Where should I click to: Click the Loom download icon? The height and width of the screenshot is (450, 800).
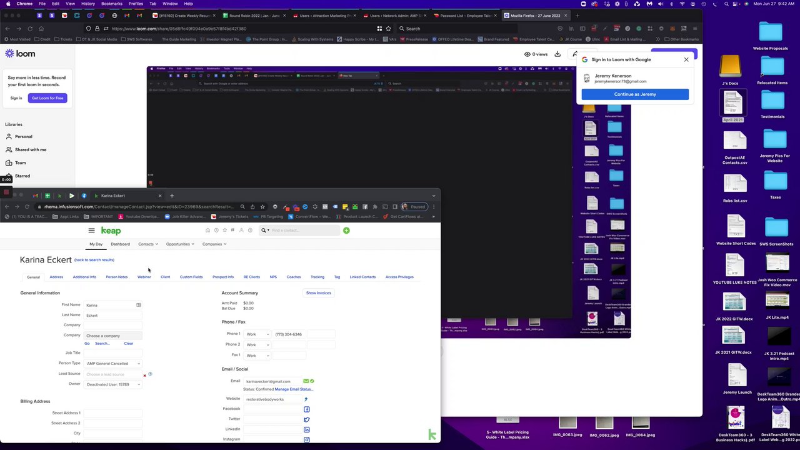[x=557, y=54]
